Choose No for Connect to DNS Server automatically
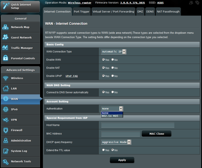This screenshot has width=202, height=168. click(113, 92)
